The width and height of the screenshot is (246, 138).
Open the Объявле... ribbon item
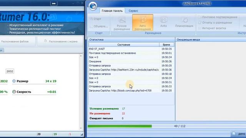click(99, 26)
